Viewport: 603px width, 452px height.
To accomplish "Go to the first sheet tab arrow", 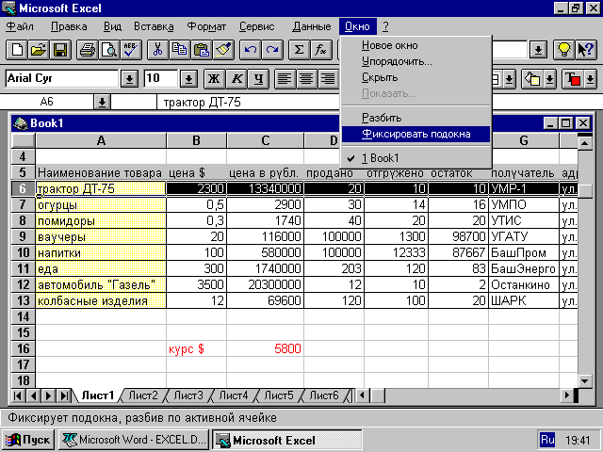I will [x=18, y=395].
